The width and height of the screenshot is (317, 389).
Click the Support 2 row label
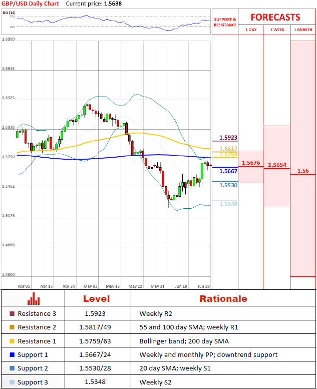click(x=33, y=368)
